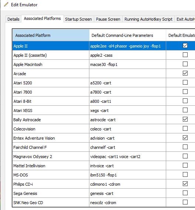Select the Associated Platforms tab
Image resolution: width=195 pixels, height=210 pixels.
[x=42, y=18]
